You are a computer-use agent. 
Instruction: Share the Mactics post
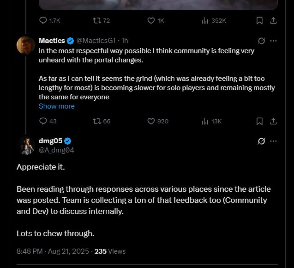[273, 121]
